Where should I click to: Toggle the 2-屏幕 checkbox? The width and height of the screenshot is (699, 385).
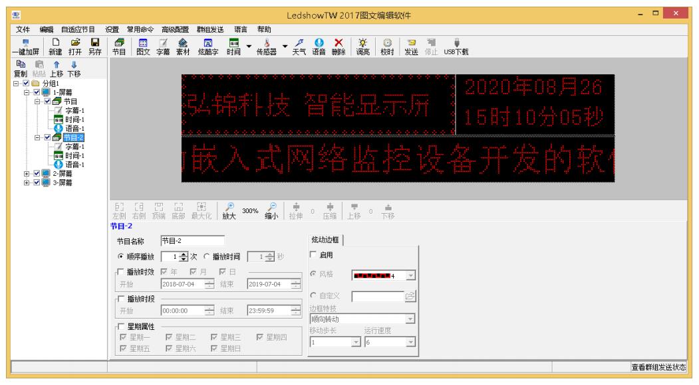(x=37, y=174)
